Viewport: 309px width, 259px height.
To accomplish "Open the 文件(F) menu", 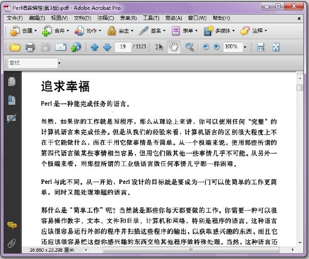I will [15, 18].
